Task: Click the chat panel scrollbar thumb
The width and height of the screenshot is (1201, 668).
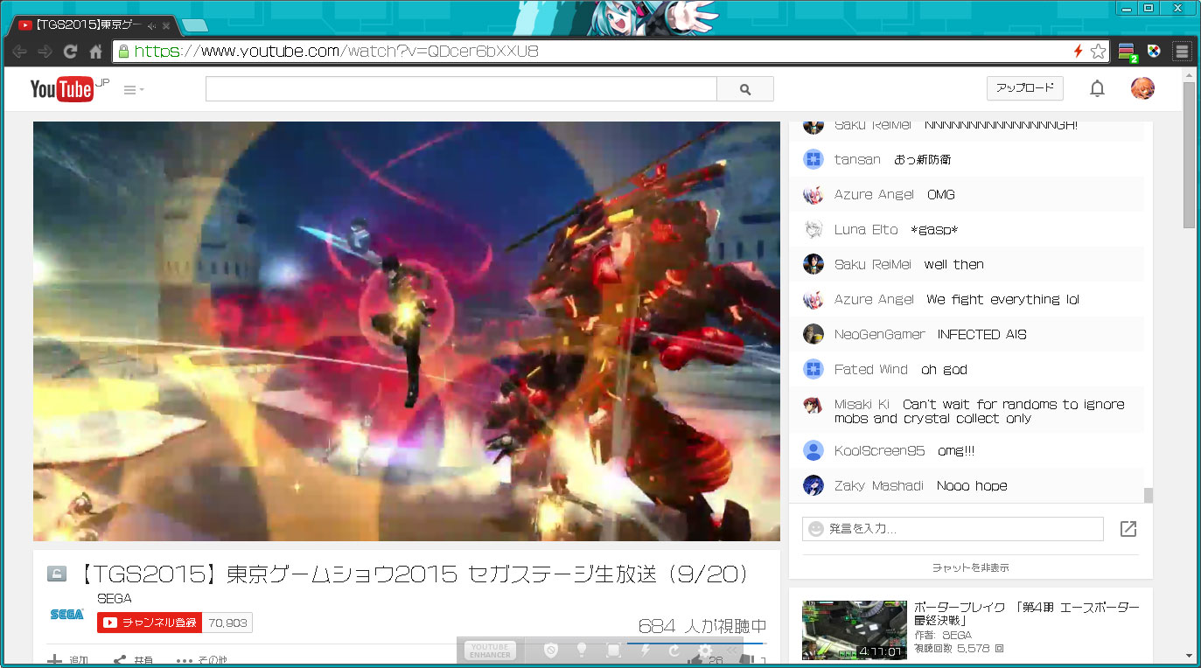Action: click(1148, 495)
